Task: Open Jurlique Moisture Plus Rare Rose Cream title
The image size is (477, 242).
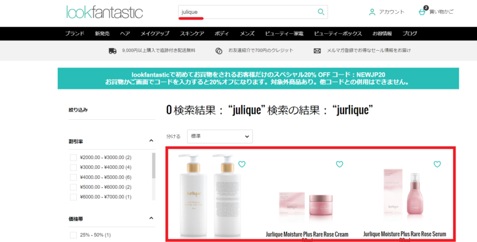Action: point(307,235)
